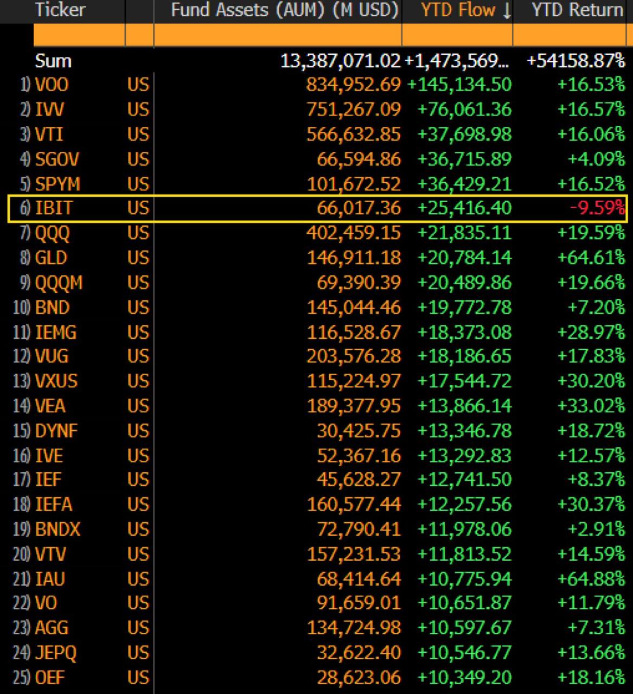
Task: Click VOO's YTD flow value +145,134.50
Action: 459,85
